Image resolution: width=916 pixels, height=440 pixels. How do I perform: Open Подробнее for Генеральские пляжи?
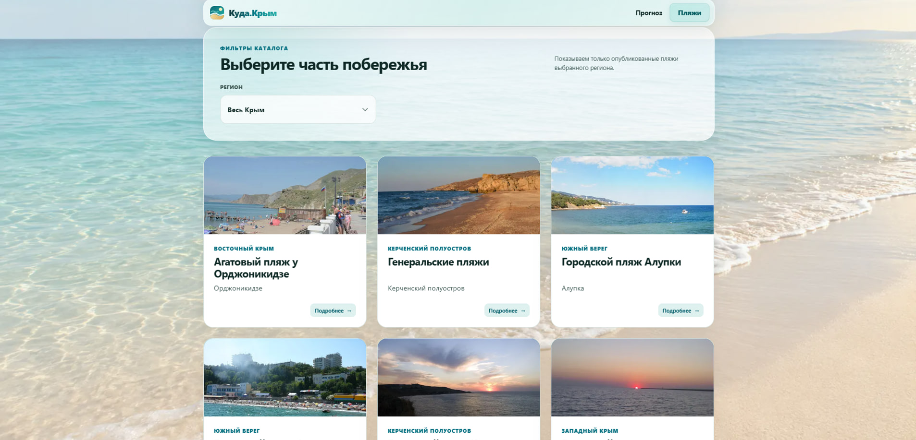[507, 310]
